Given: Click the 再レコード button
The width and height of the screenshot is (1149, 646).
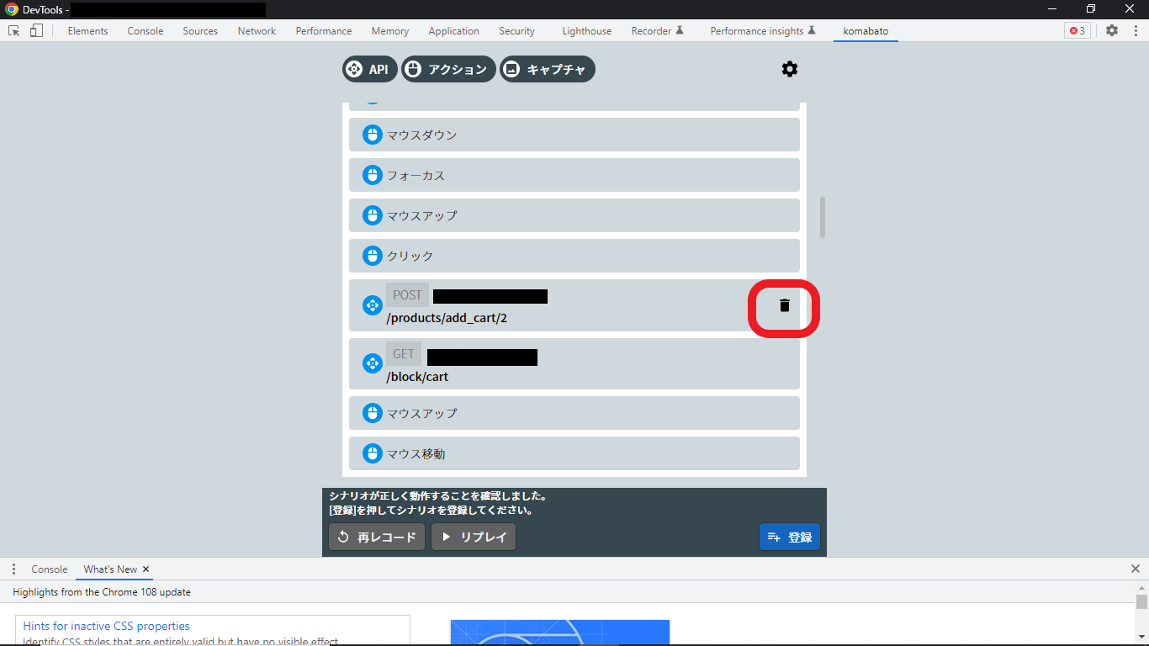Looking at the screenshot, I should click(x=377, y=537).
